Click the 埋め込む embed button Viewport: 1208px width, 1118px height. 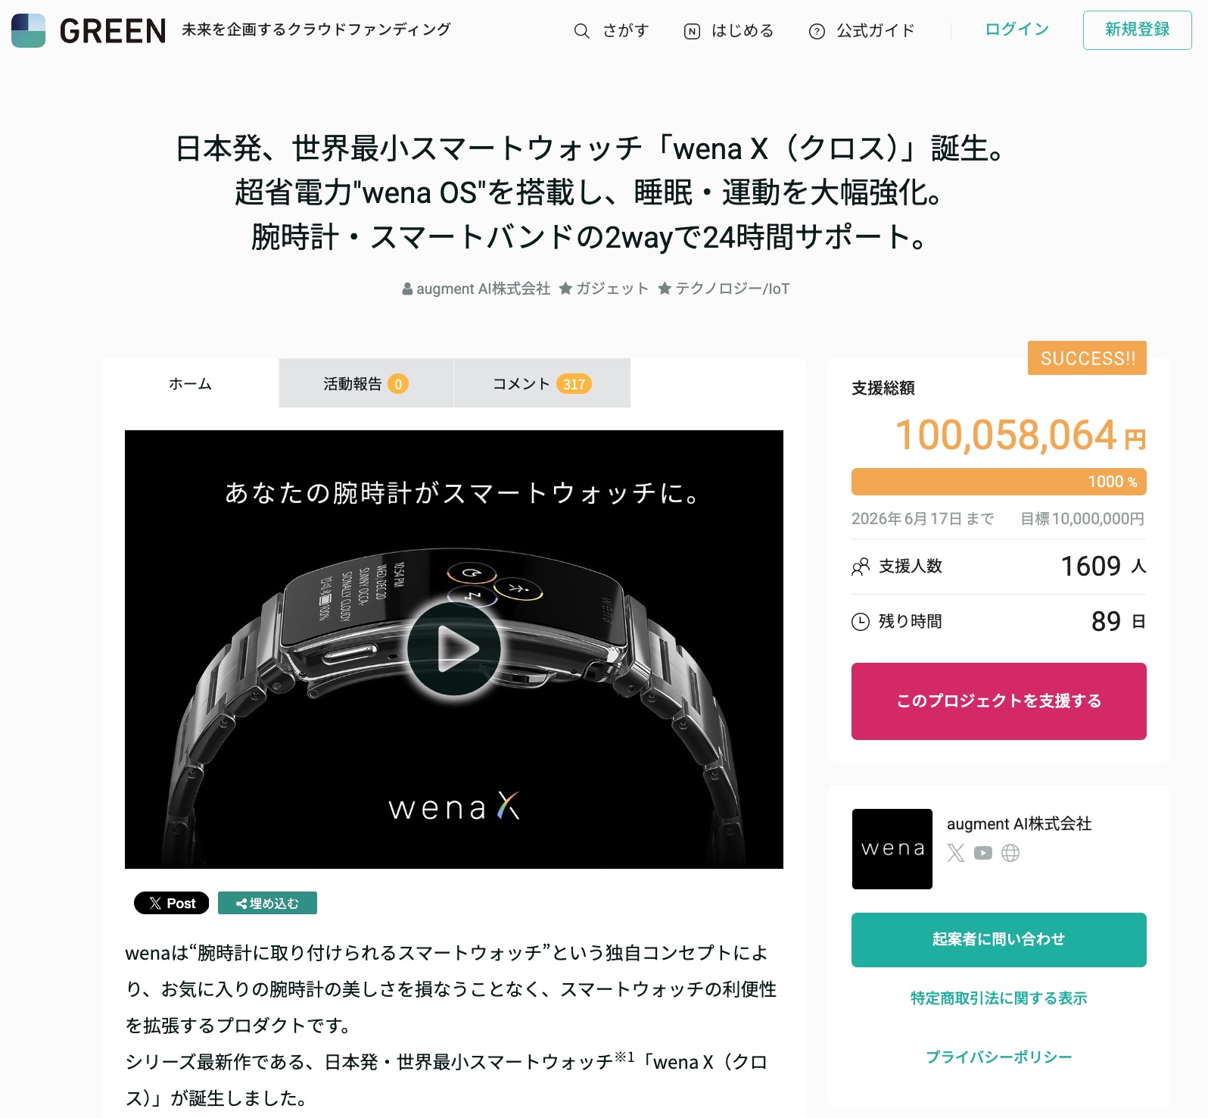click(x=267, y=903)
